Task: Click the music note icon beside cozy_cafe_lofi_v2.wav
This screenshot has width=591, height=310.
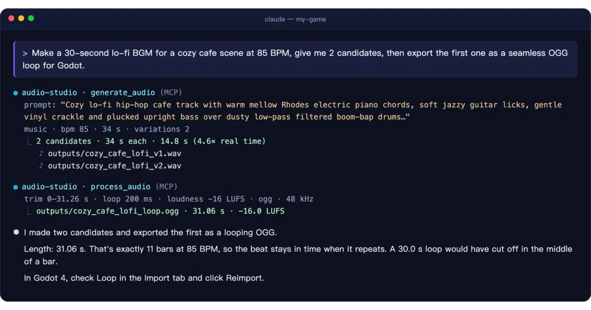Action: [41, 166]
